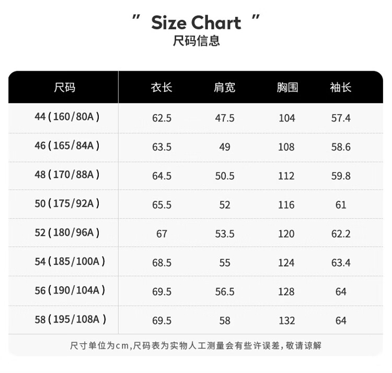Click the 52 (180/96A) size label
The width and height of the screenshot is (392, 373).
point(67,232)
